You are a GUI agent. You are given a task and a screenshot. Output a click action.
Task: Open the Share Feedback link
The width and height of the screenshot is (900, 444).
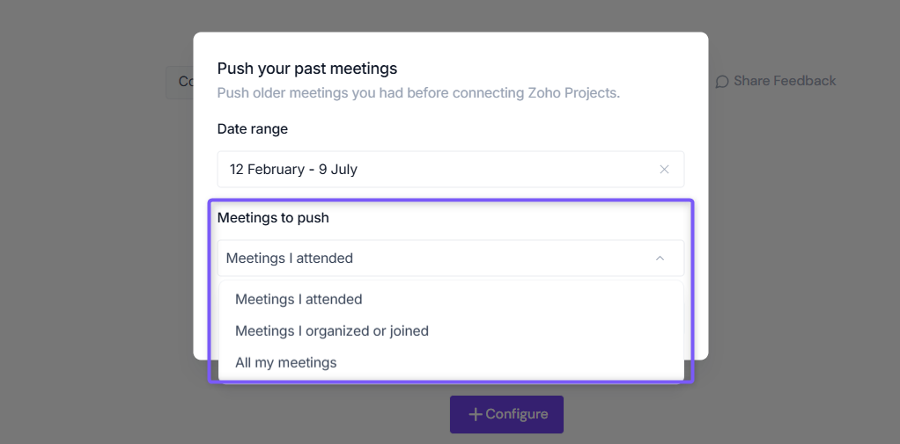[776, 82]
